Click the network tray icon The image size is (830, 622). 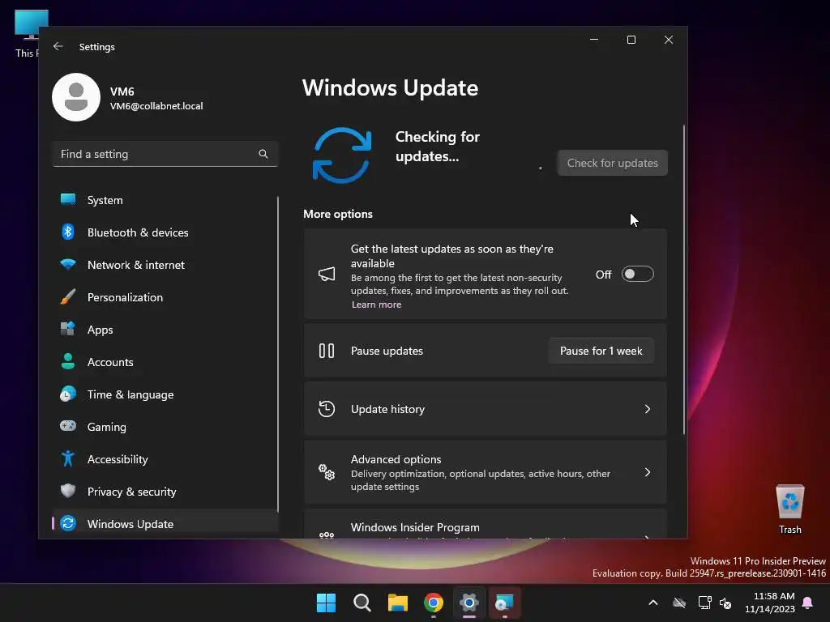click(704, 603)
